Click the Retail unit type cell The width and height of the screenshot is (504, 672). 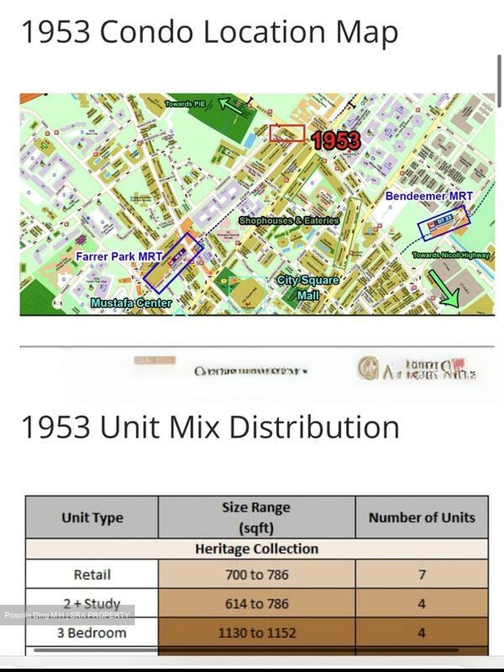coord(92,574)
